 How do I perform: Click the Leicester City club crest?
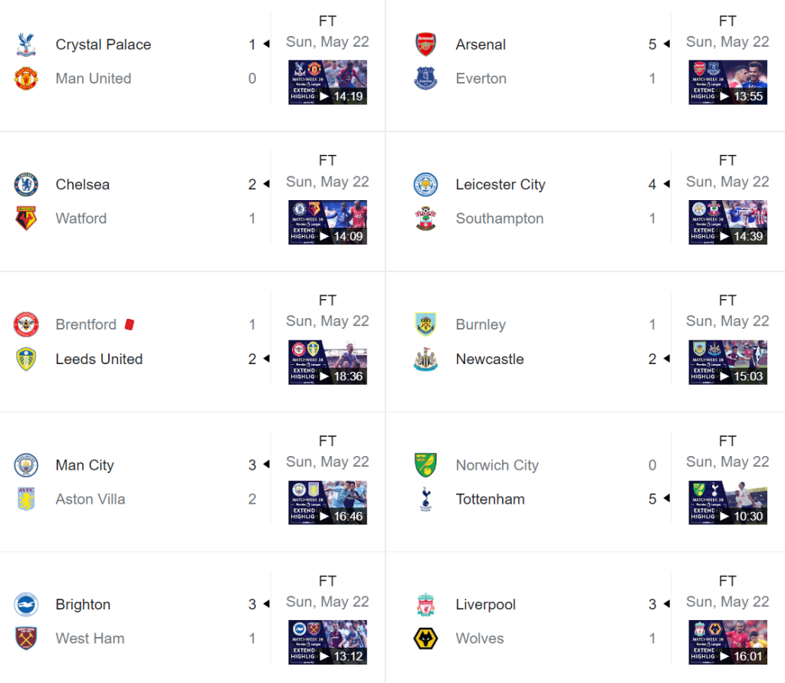[426, 185]
